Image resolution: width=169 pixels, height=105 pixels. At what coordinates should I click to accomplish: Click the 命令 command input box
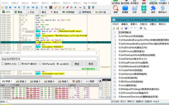[x=59, y=102]
